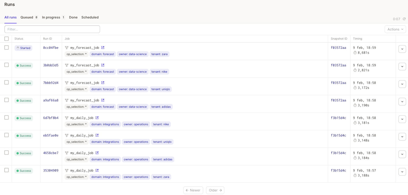408x195 pixels.
Task: Show the In progress runs tab
Action: [x=53, y=17]
